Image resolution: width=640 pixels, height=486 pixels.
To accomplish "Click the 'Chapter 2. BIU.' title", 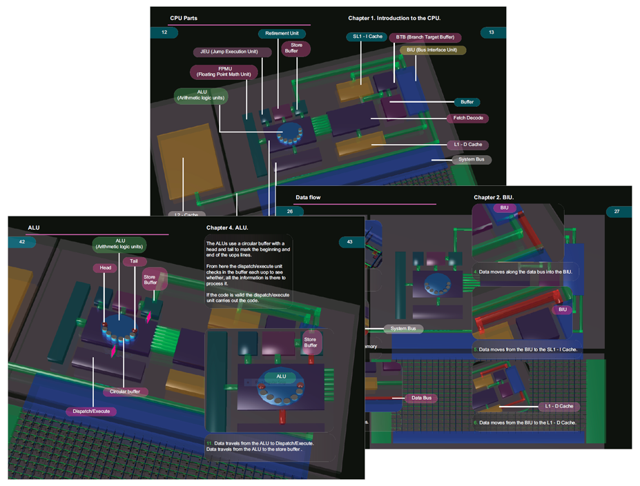I will (x=494, y=197).
